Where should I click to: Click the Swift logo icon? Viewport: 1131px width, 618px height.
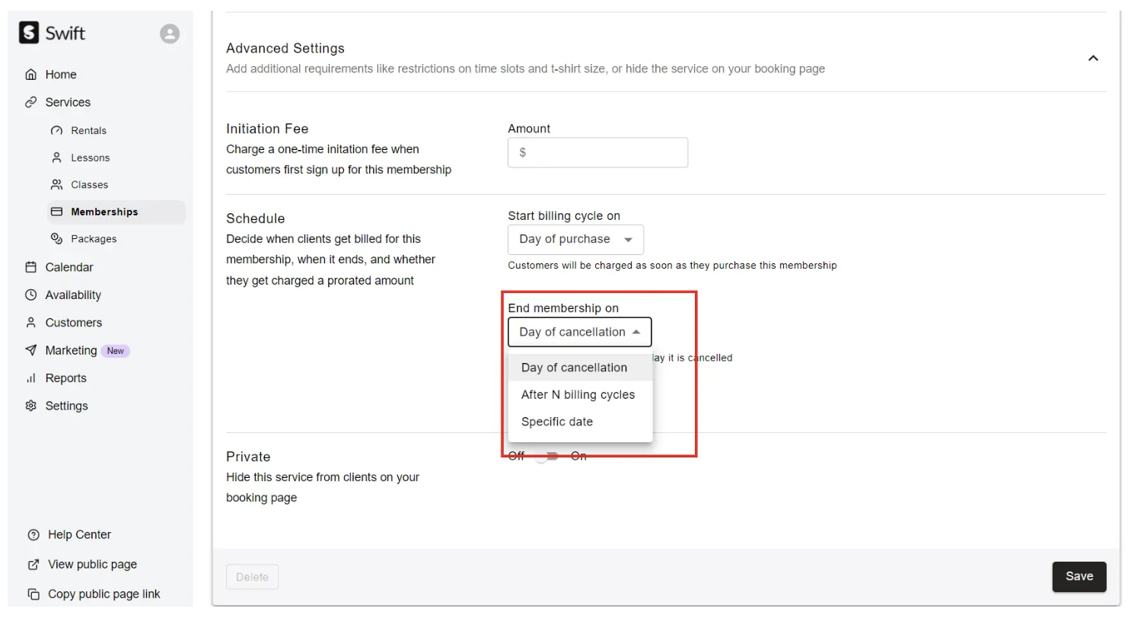click(x=29, y=33)
